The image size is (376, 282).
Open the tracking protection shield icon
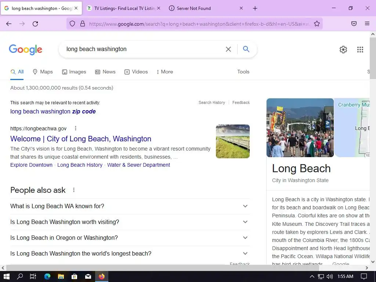[72, 23]
